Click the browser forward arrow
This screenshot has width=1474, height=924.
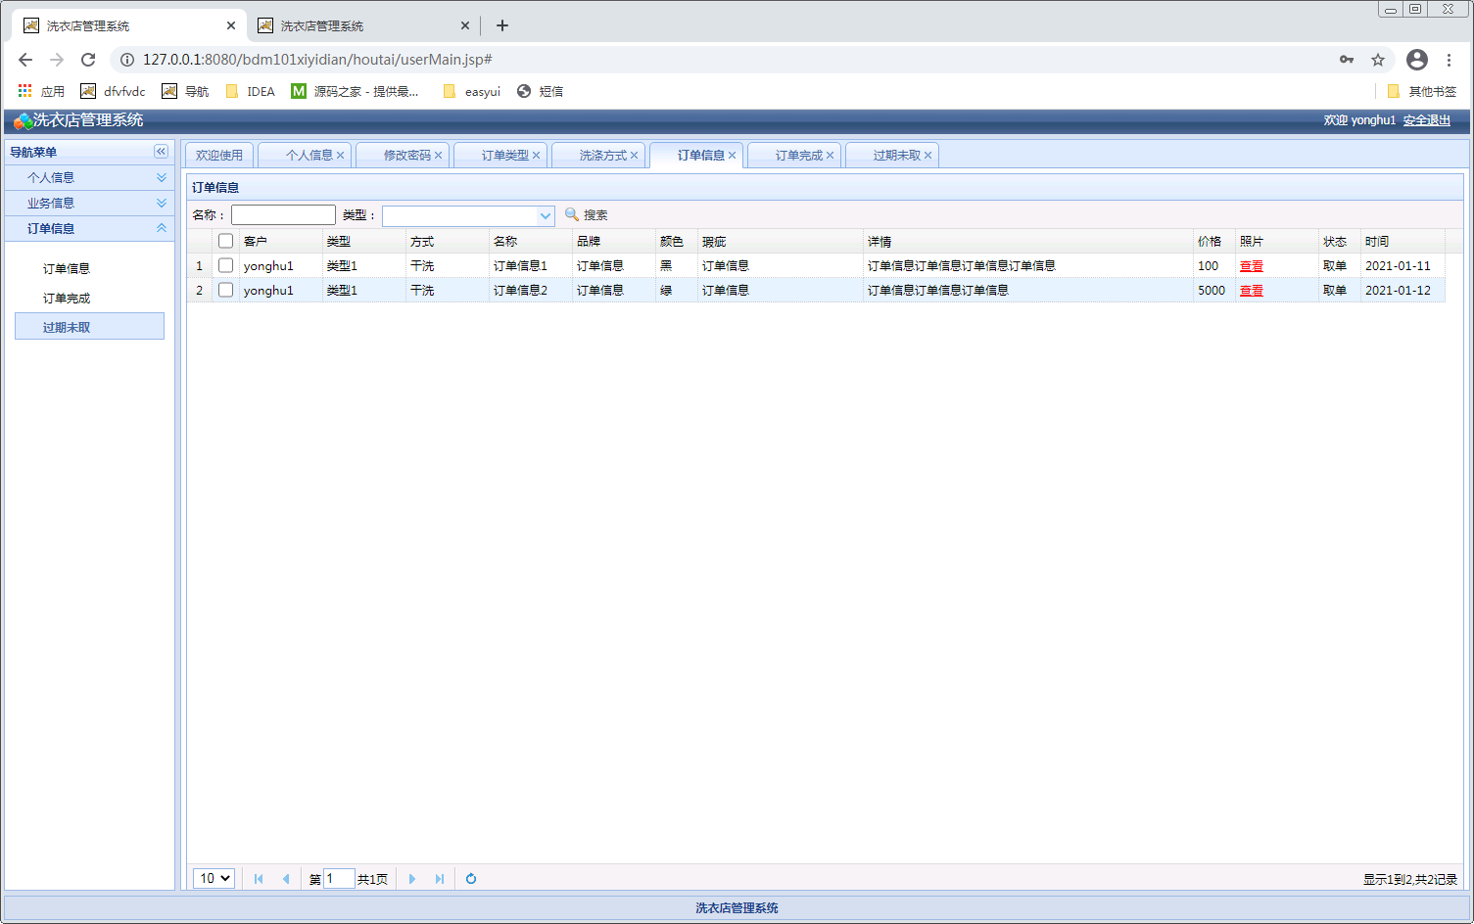pos(57,60)
